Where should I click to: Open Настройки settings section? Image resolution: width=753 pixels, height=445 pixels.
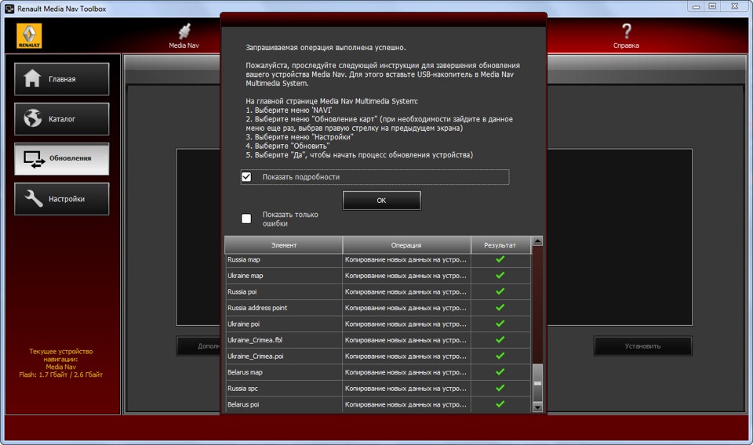pyautogui.click(x=61, y=198)
